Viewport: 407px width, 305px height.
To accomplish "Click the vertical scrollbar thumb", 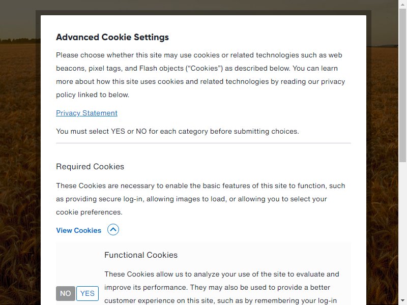I will point(402,85).
